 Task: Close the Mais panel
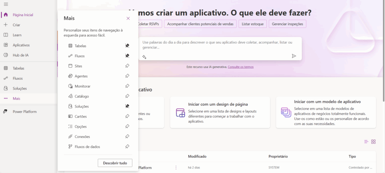(x=128, y=18)
